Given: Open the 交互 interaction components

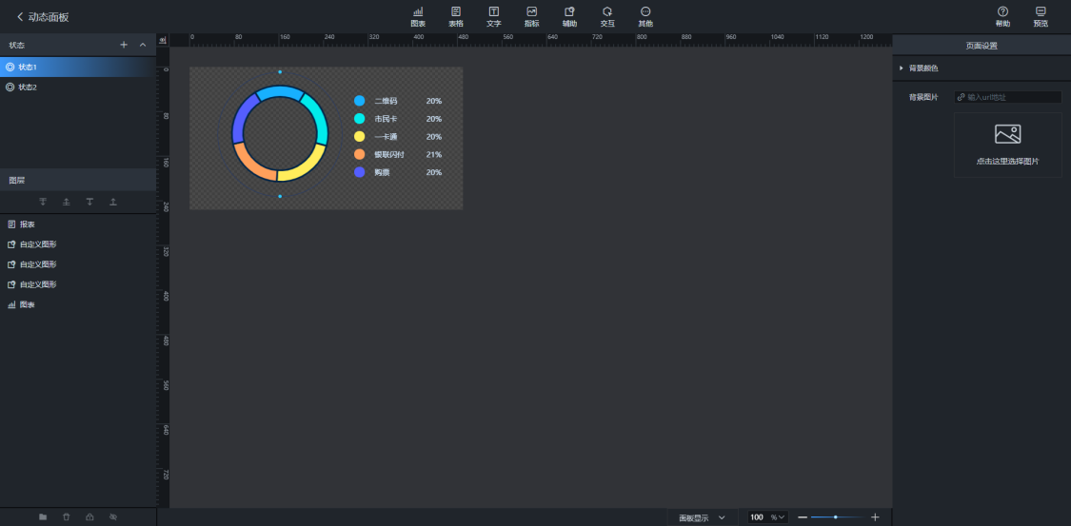Looking at the screenshot, I should click(x=607, y=16).
